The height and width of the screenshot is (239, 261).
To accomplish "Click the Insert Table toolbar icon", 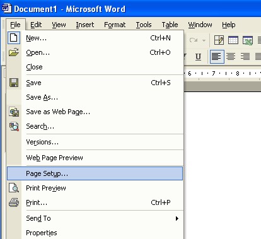I will pyautogui.click(x=233, y=40).
